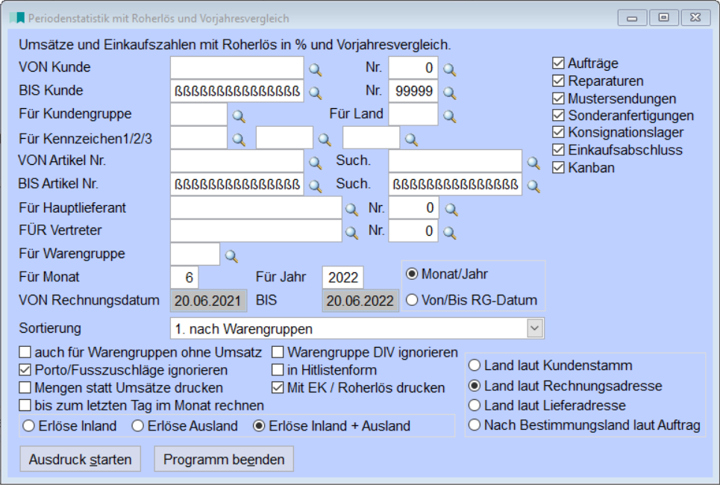Toggle 'Warengruppe DIV ignorieren'

coord(278,351)
